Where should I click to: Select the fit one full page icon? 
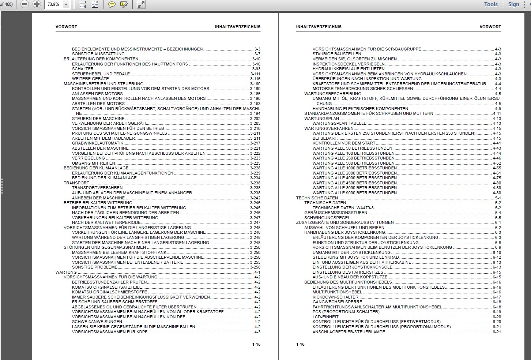(95, 4)
